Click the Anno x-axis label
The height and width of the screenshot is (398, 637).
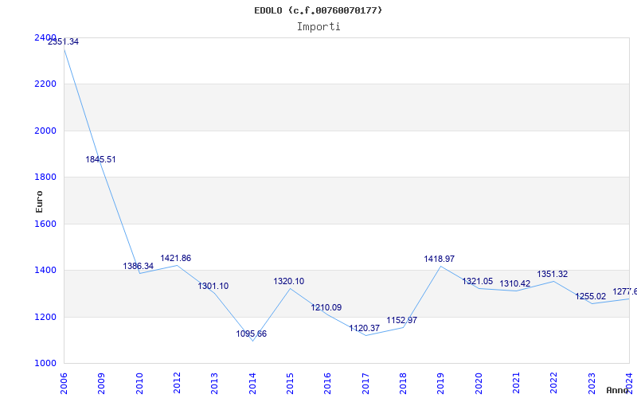pyautogui.click(x=618, y=390)
